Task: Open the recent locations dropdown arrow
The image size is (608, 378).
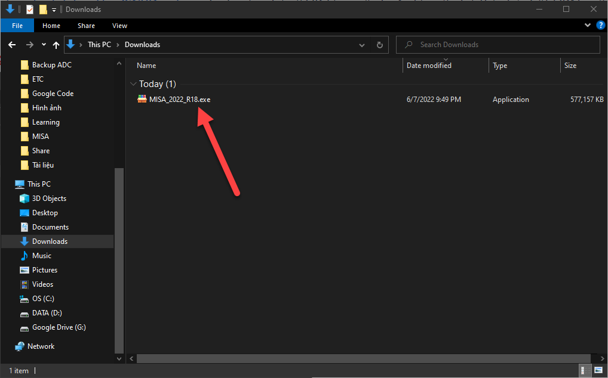Action: (44, 45)
